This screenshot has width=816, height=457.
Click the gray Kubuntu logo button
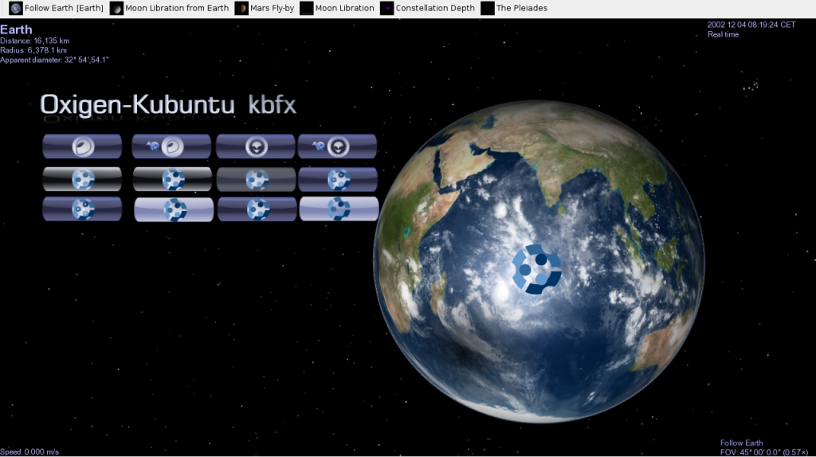pyautogui.click(x=256, y=179)
